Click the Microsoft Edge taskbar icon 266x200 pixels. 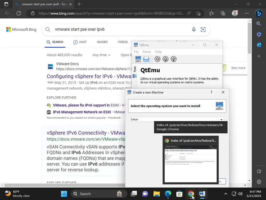tap(168, 194)
